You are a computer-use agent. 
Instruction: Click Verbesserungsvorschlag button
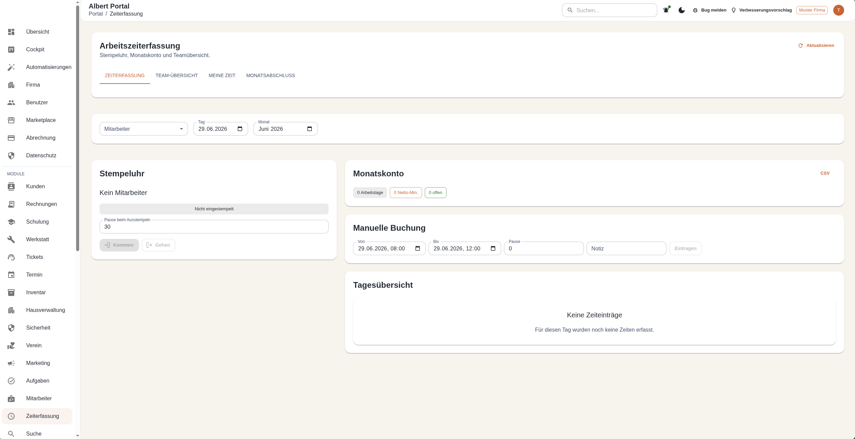click(x=761, y=10)
